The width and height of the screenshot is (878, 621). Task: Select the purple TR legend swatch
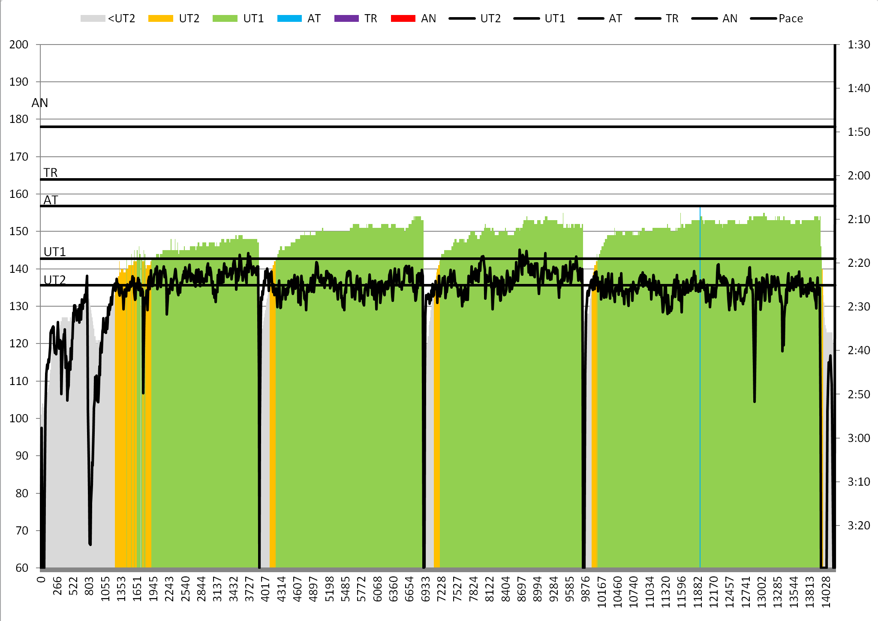pos(346,18)
